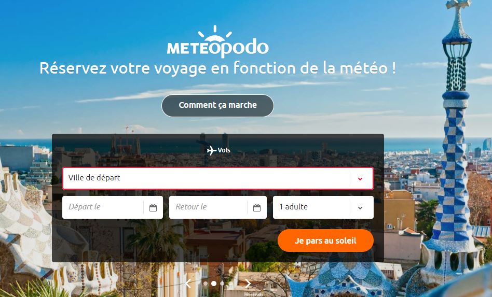Image resolution: width=492 pixels, height=297 pixels.
Task: Open the calendar icon for Retour le
Action: pyautogui.click(x=257, y=207)
